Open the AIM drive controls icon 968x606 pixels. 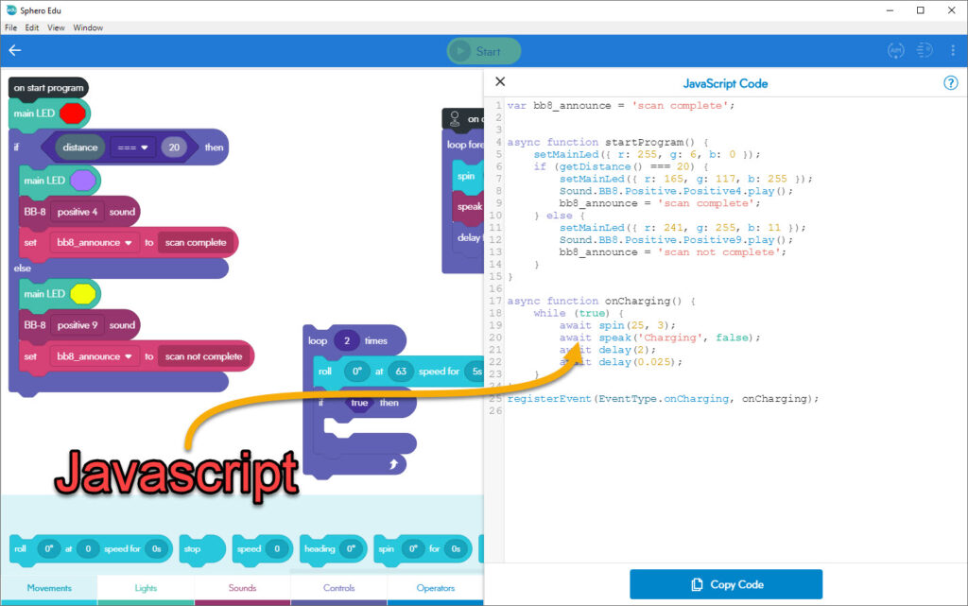(896, 51)
